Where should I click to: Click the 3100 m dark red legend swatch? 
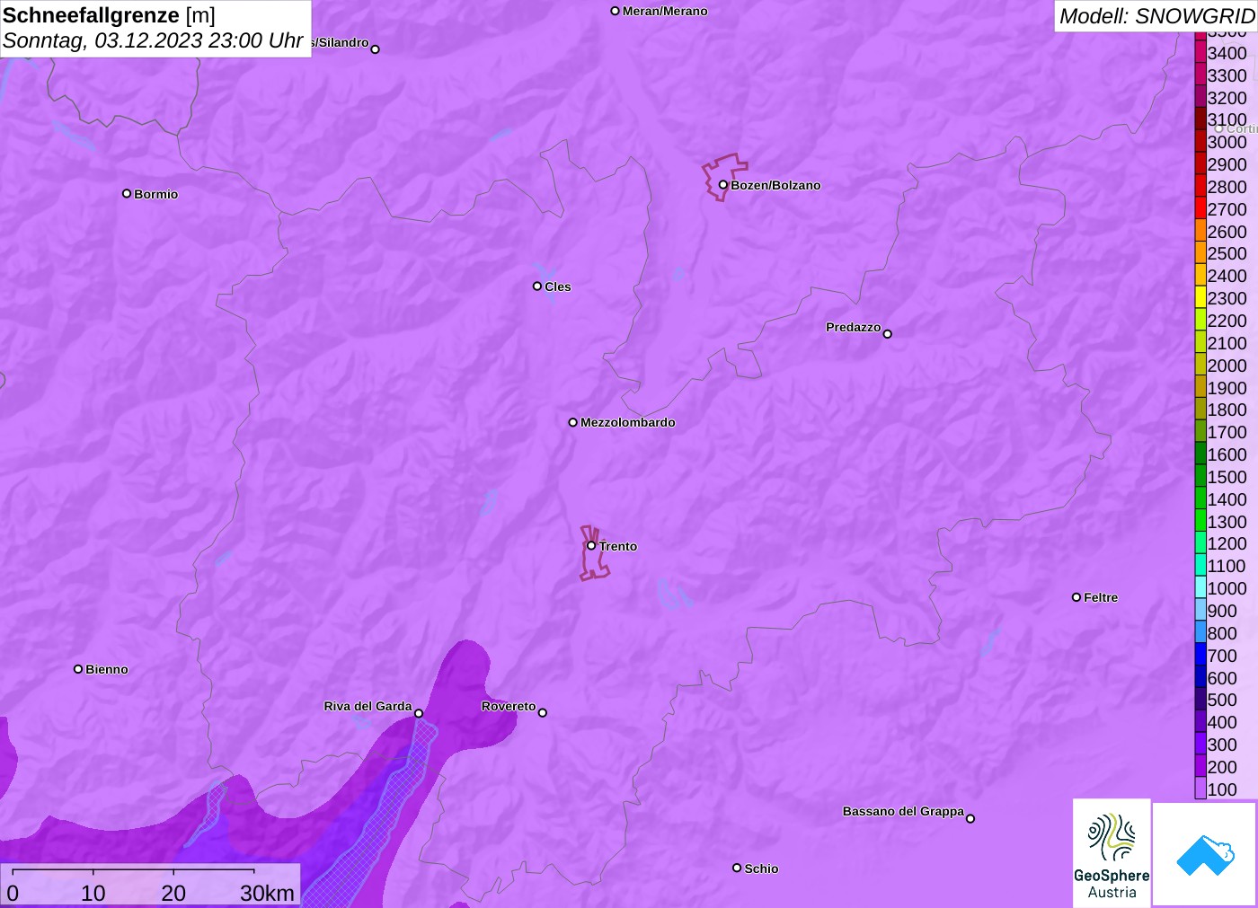1200,119
